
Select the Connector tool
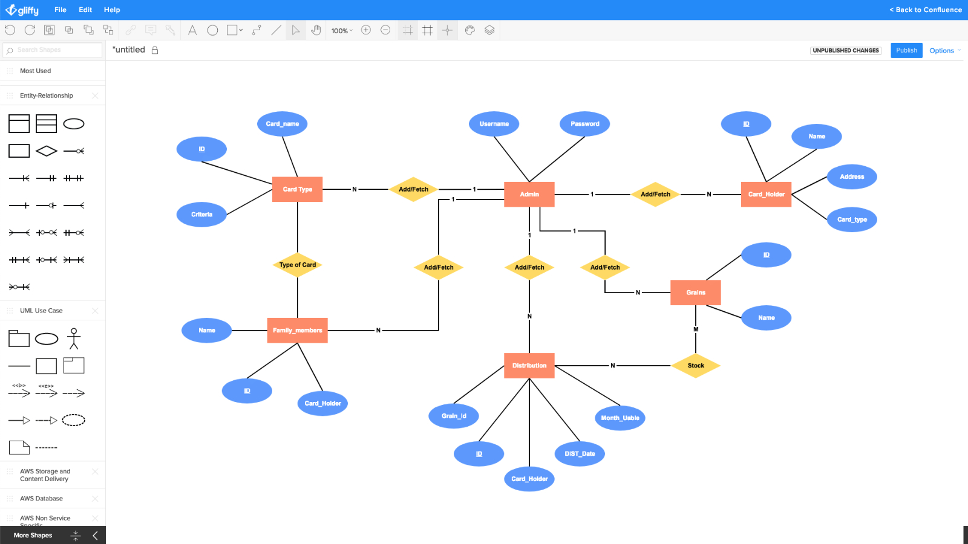point(257,30)
